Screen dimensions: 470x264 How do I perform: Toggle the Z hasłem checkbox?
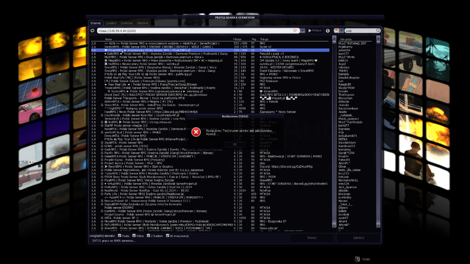pos(149,236)
